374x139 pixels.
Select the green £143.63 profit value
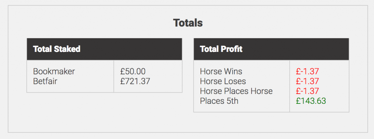(x=311, y=101)
